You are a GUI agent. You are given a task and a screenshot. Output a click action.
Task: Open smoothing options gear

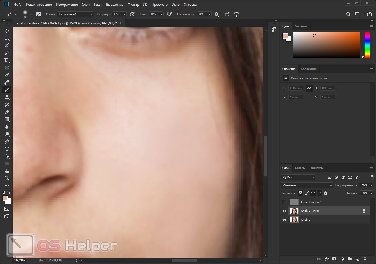[217, 14]
